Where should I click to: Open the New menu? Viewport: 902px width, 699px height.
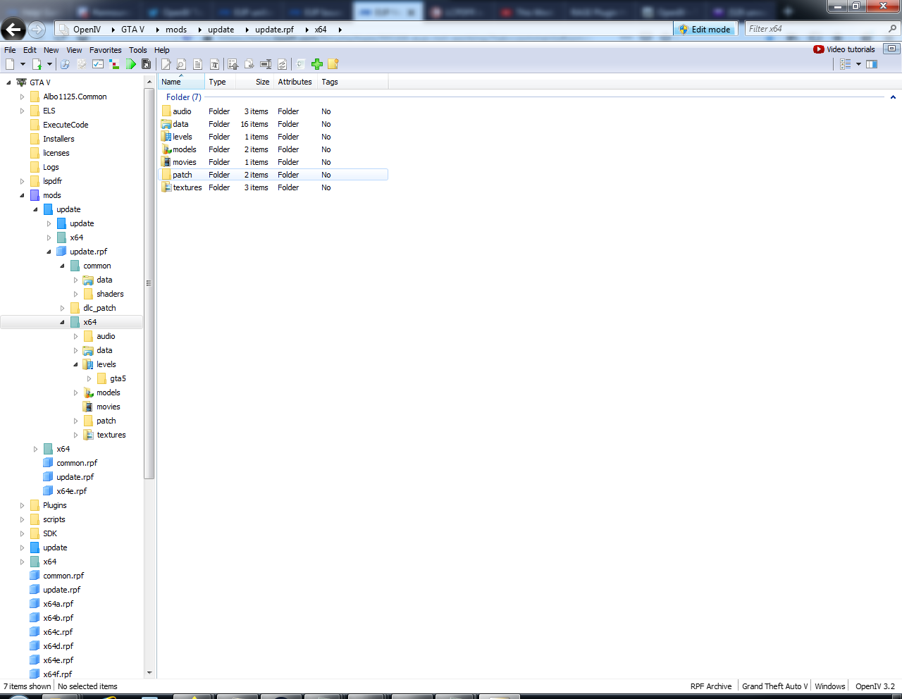51,50
